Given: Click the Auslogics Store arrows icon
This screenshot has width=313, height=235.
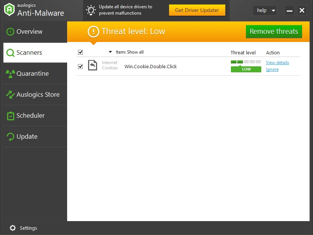Looking at the screenshot, I should pos(10,95).
